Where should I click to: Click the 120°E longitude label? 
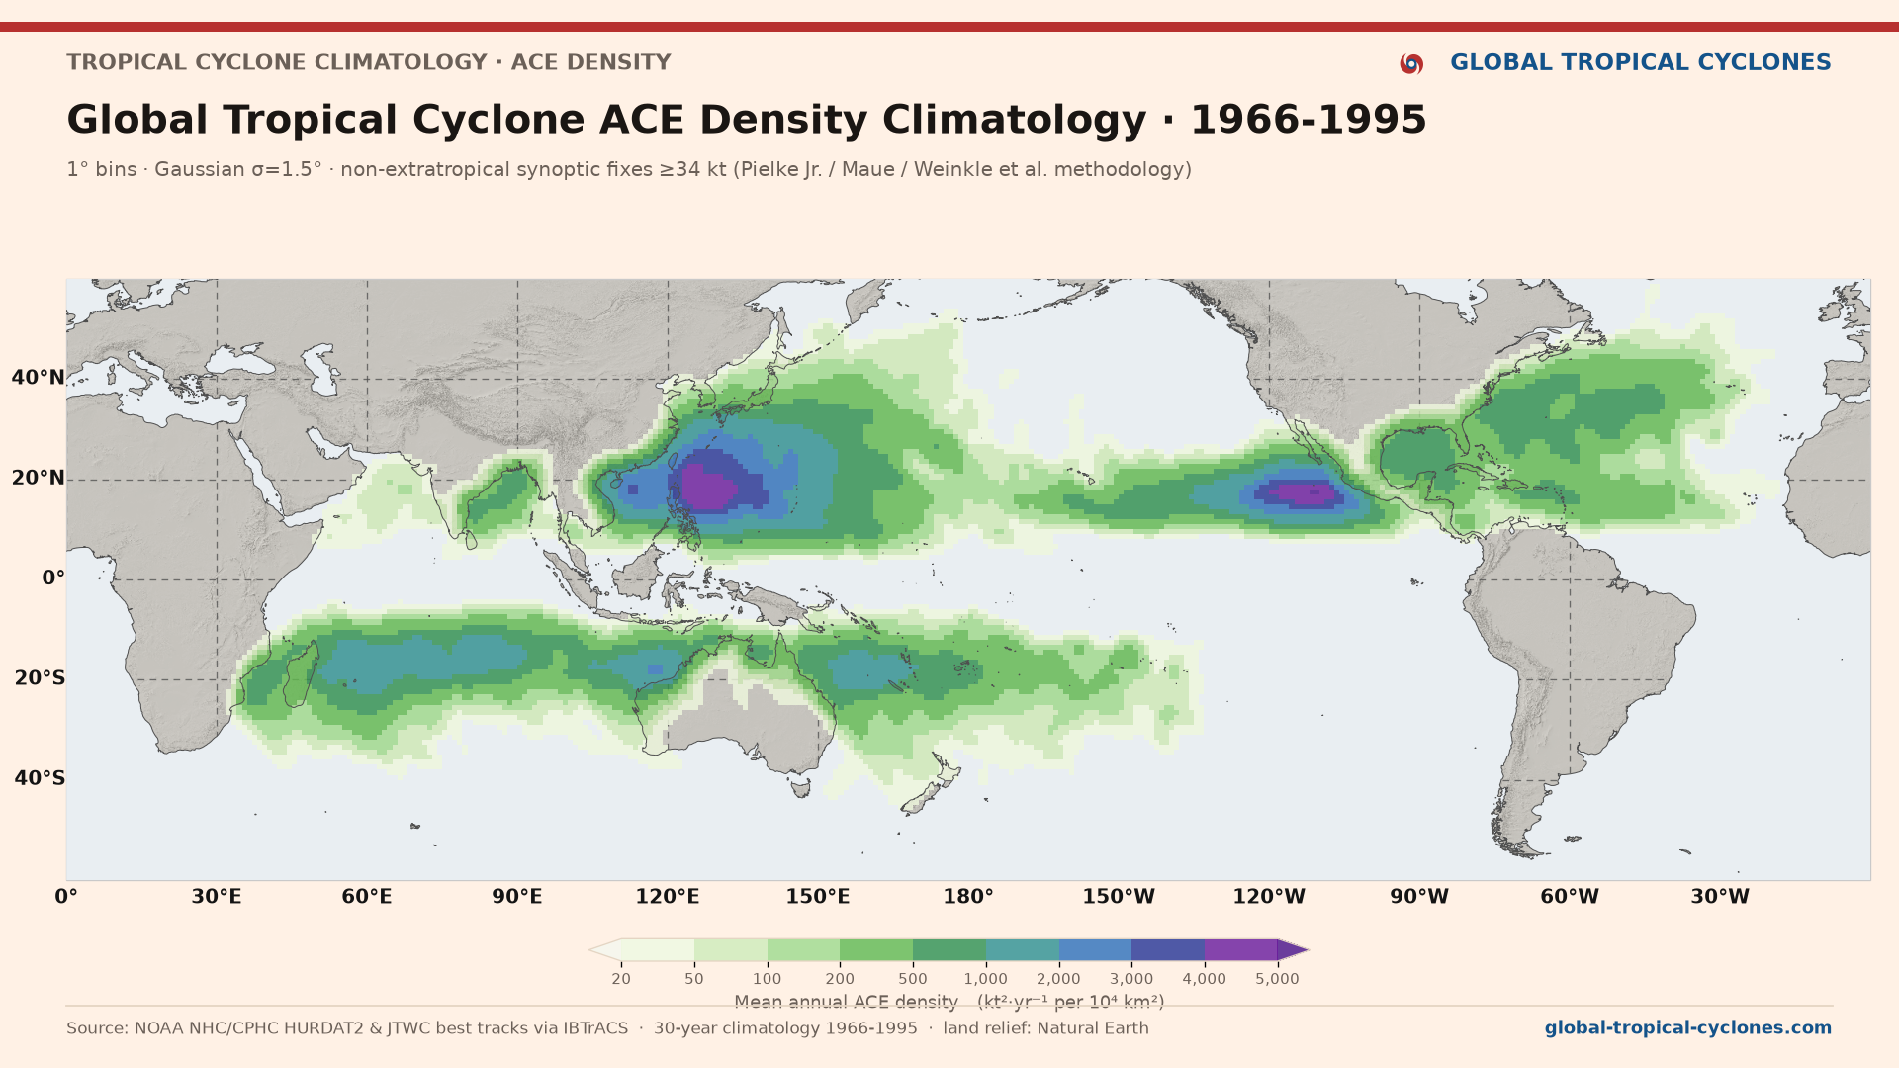click(668, 897)
